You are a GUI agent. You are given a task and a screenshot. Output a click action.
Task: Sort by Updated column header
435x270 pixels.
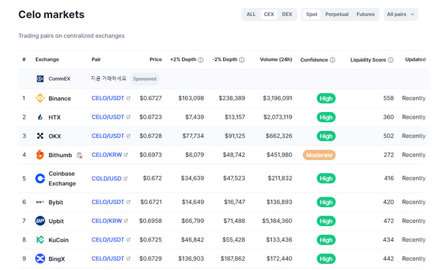(415, 60)
